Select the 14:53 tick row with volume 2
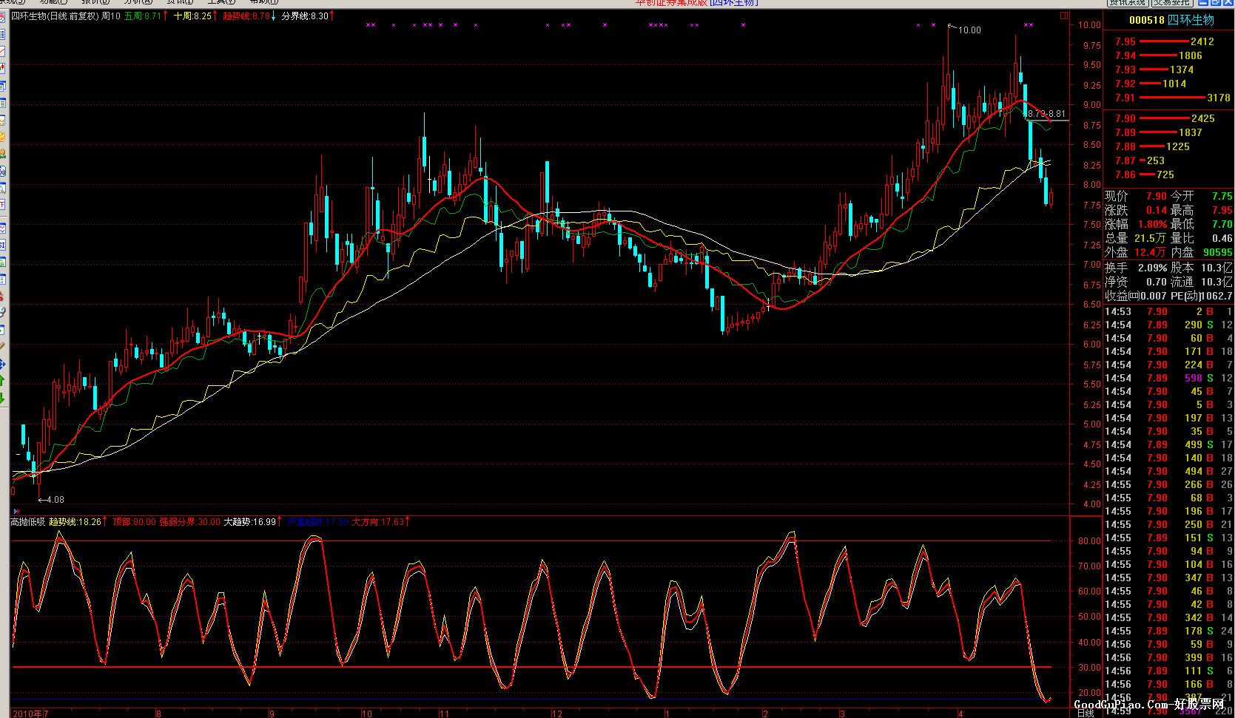 click(1168, 312)
